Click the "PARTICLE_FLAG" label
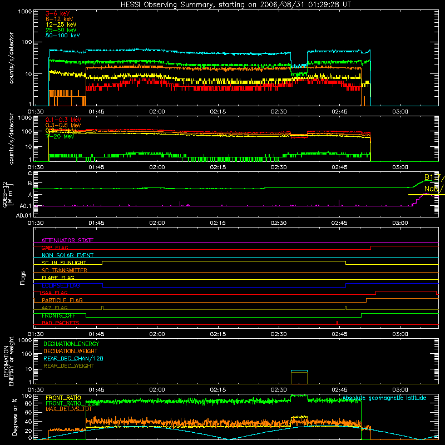The width and height of the screenshot is (445, 445). click(62, 300)
